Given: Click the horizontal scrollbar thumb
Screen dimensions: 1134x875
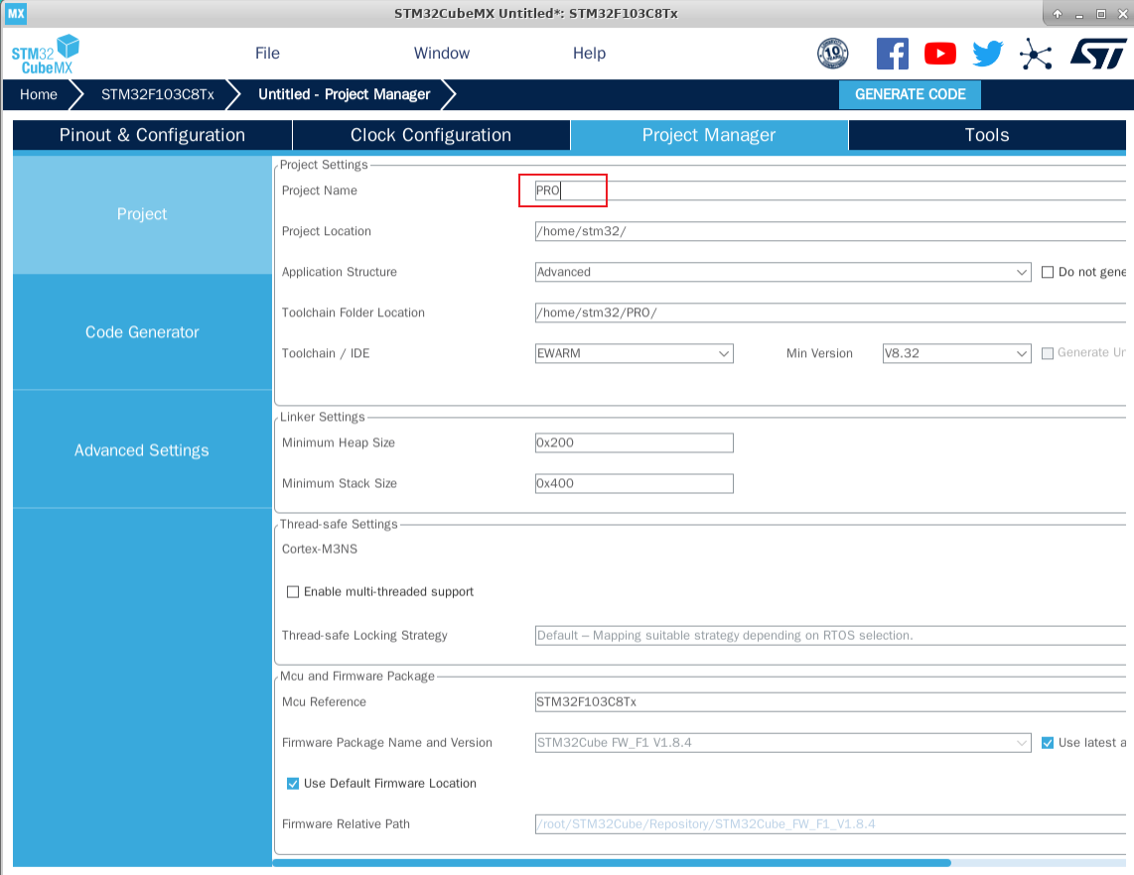Looking at the screenshot, I should (x=612, y=863).
